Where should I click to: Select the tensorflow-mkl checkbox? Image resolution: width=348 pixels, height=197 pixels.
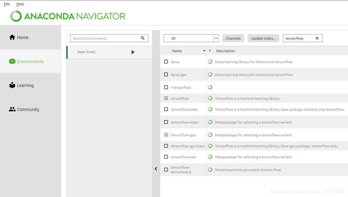(166, 157)
